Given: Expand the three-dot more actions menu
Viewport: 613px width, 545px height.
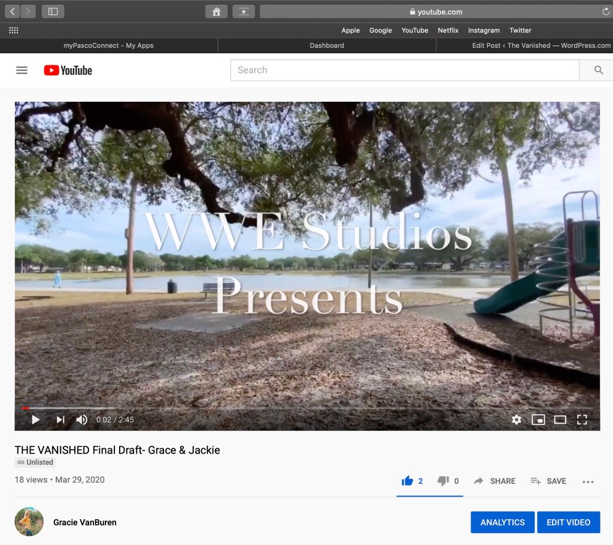Looking at the screenshot, I should (588, 482).
